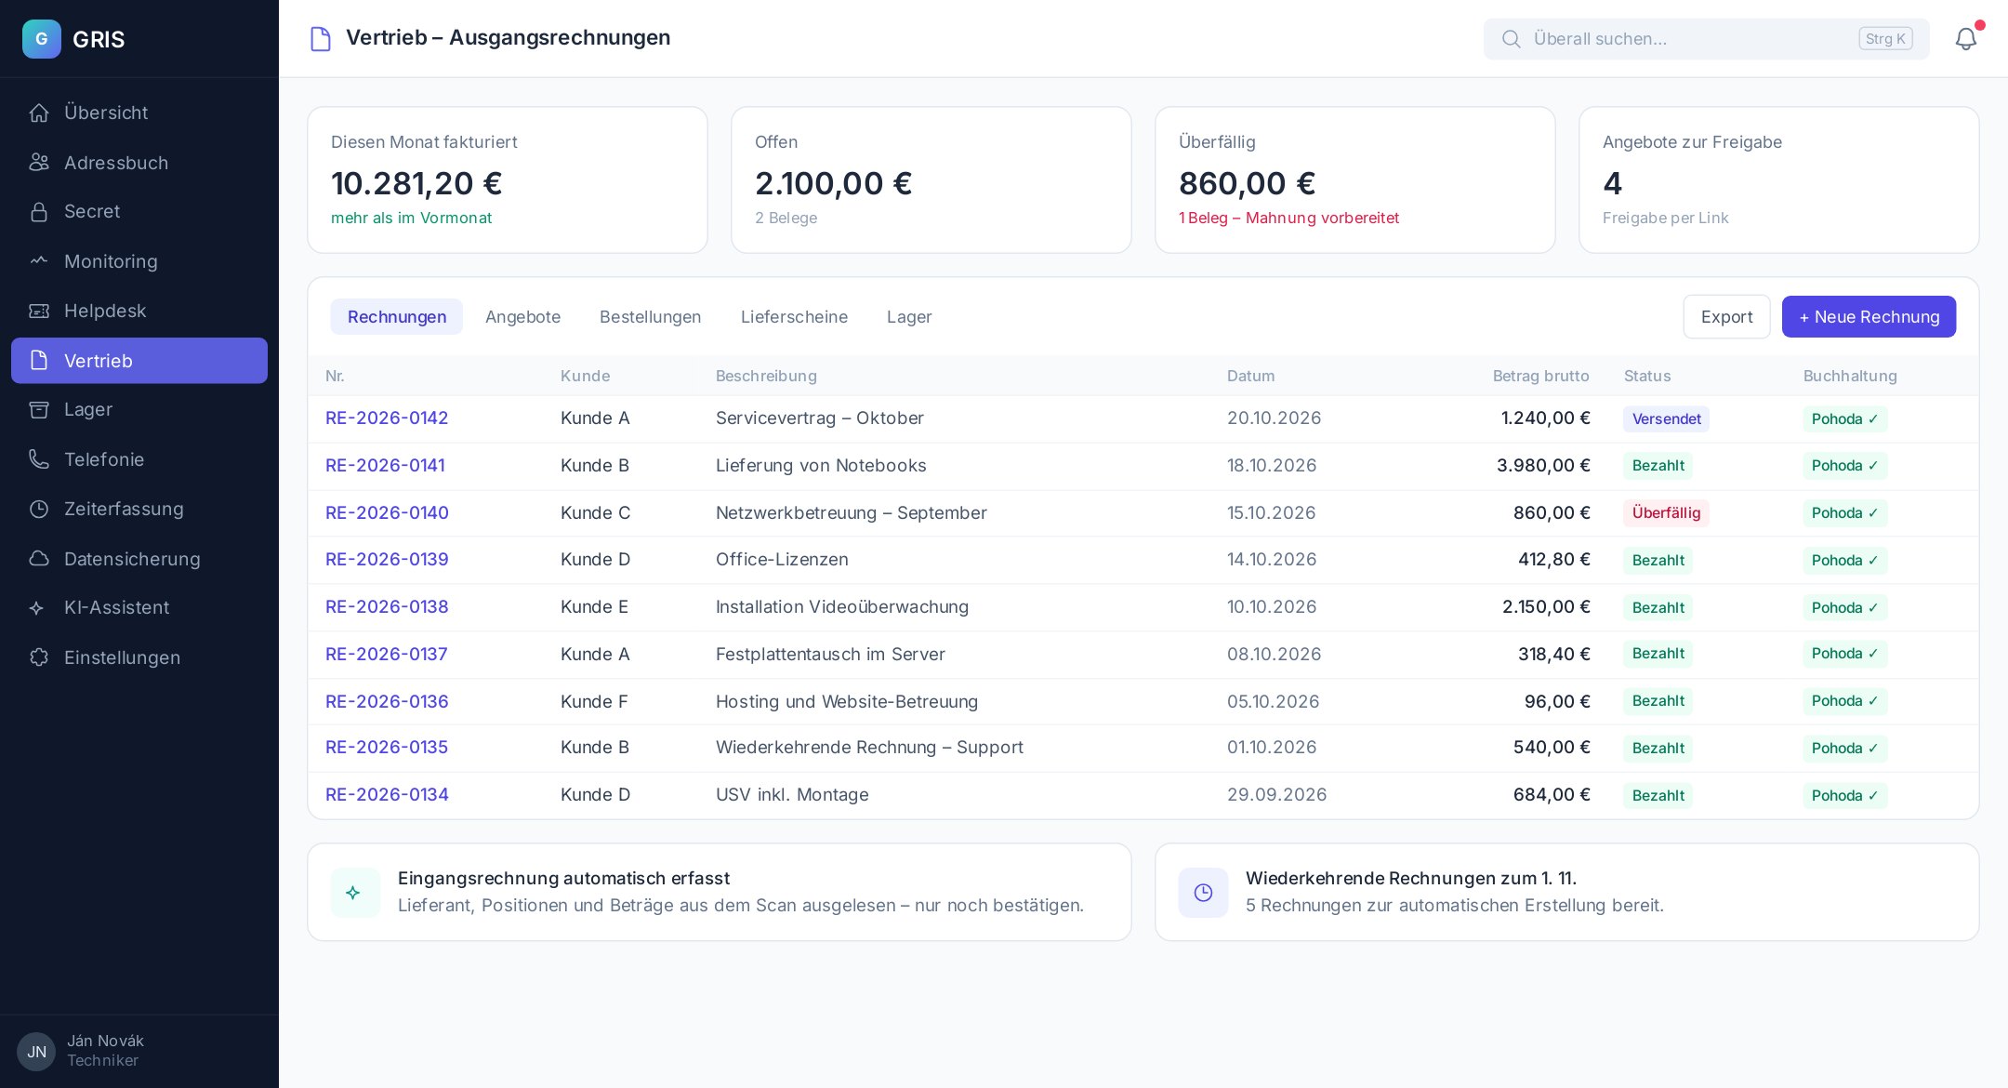Open the Lager tab in the table header
Screen dimensions: 2008x1088
point(909,317)
